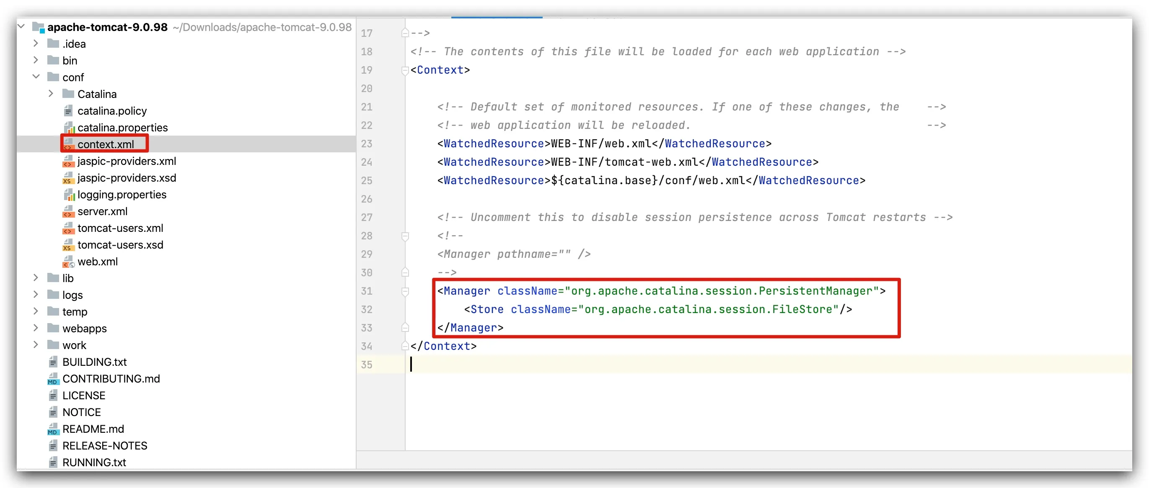
Task: Expand the Catalina folder
Action: click(51, 93)
